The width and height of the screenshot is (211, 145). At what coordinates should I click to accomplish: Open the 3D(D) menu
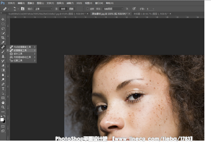[79, 3]
